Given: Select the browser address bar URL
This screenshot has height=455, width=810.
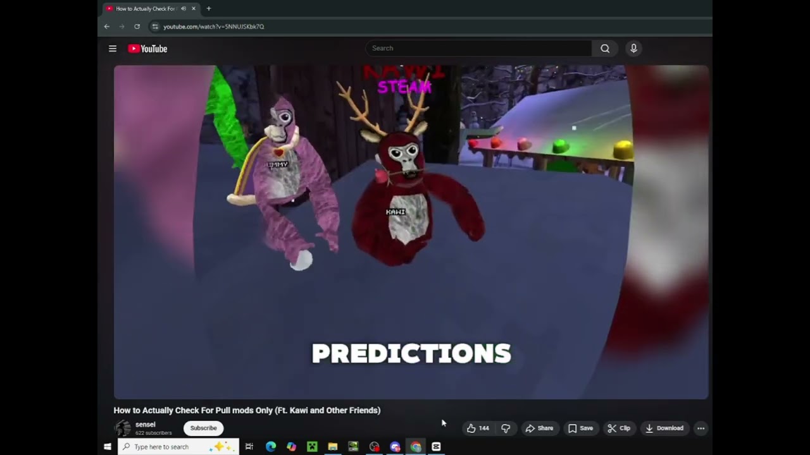Looking at the screenshot, I should [x=213, y=27].
